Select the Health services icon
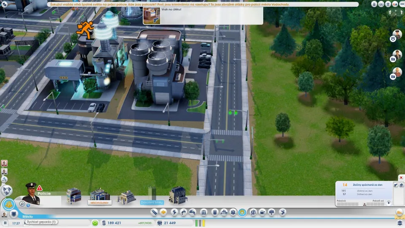Viewport: 405px width, 228px height. pos(233,212)
